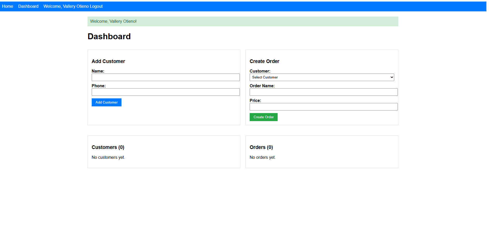Select the Price input field
Image resolution: width=489 pixels, height=237 pixels.
323,107
